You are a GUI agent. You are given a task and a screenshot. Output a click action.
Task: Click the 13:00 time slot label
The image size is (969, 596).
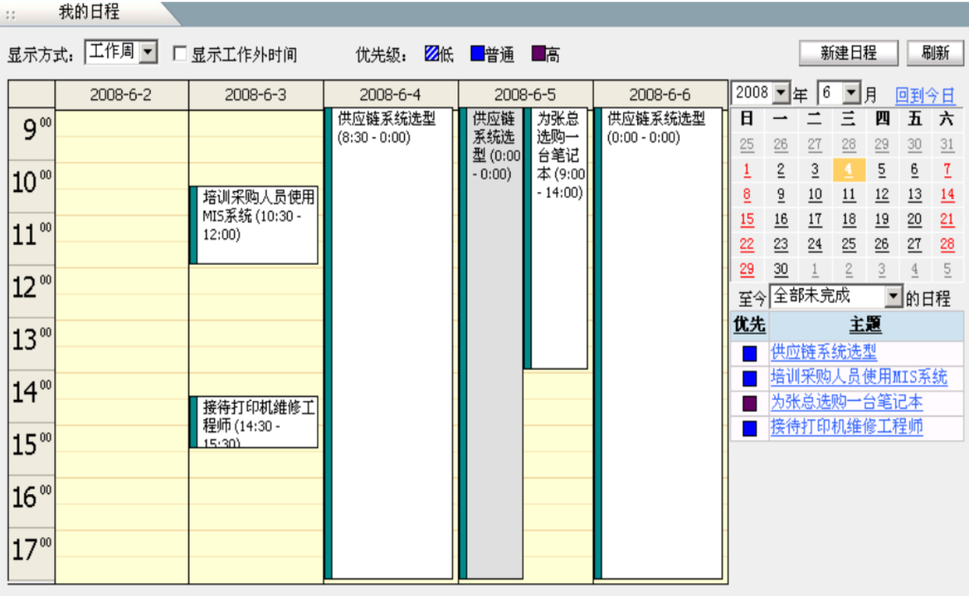coord(31,343)
